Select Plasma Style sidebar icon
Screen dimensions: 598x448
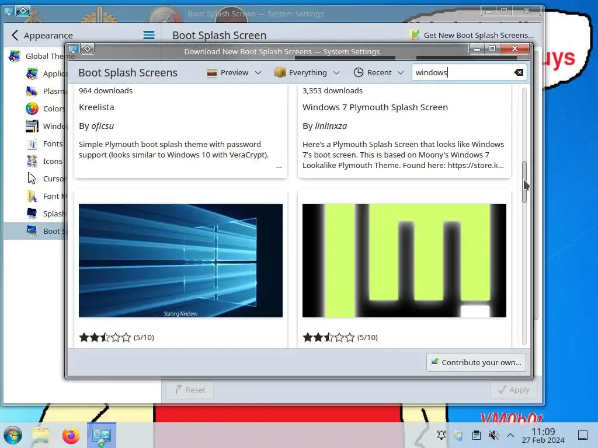click(32, 91)
